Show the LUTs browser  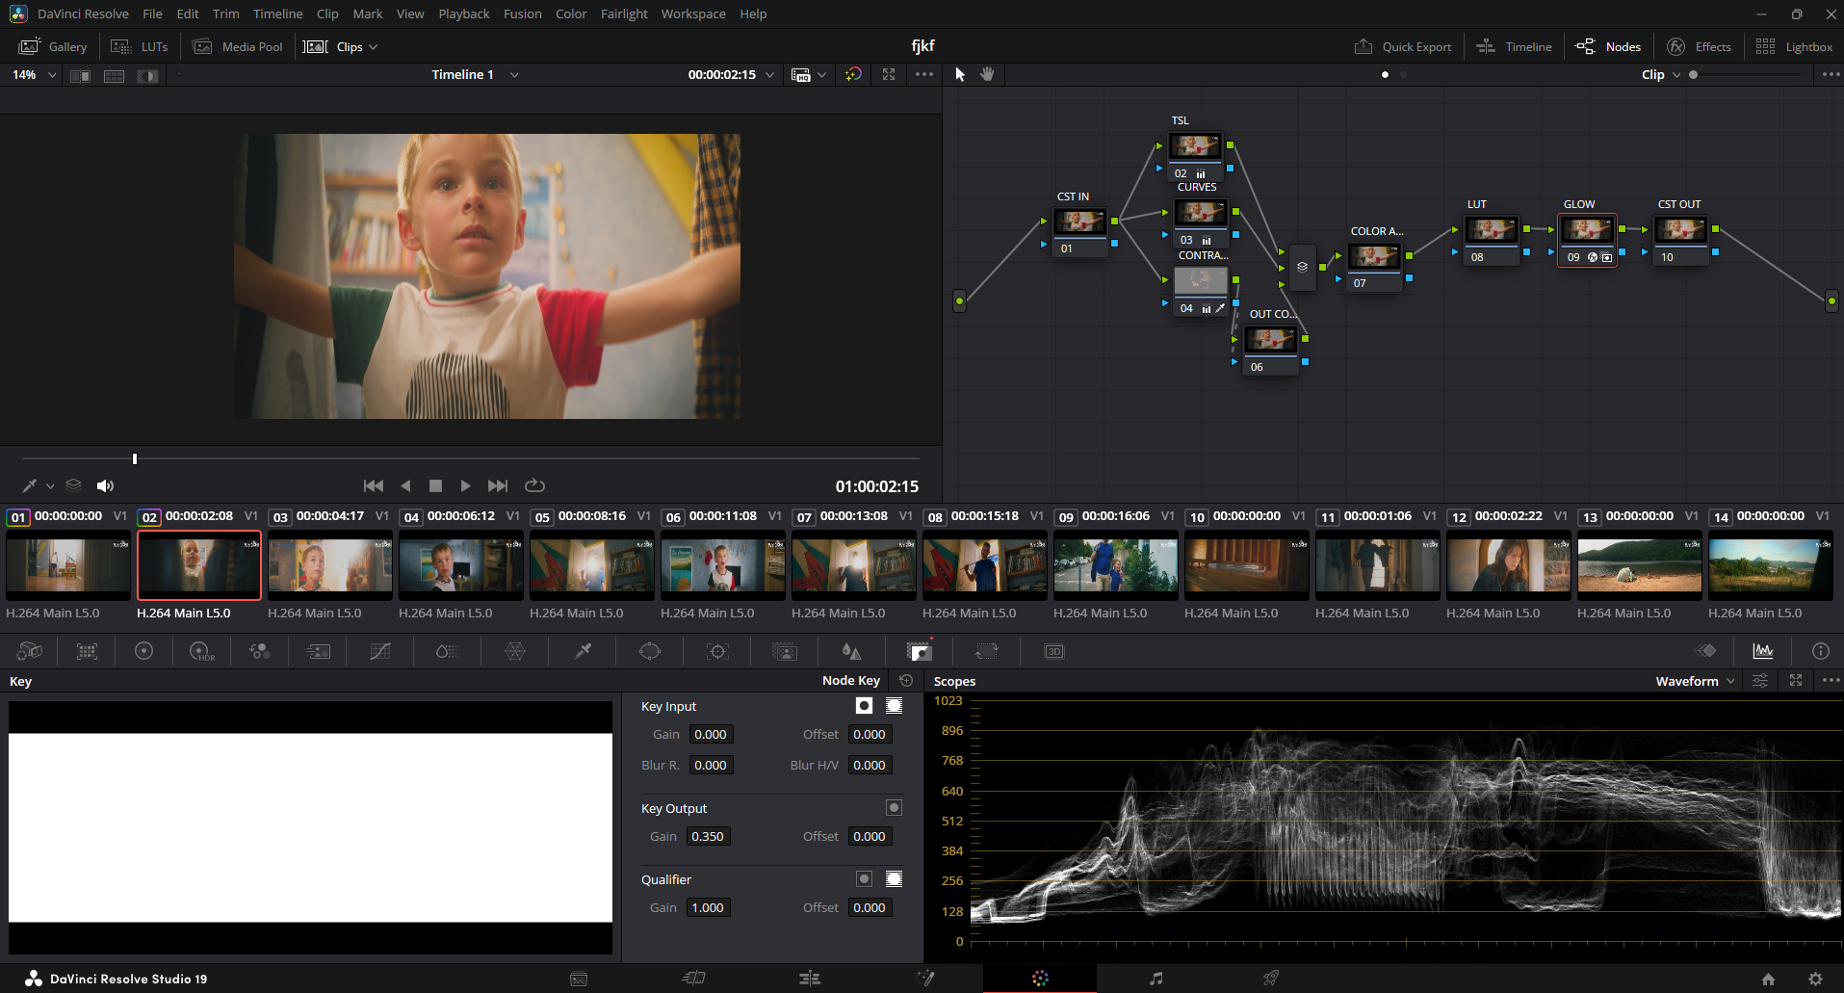coord(140,46)
